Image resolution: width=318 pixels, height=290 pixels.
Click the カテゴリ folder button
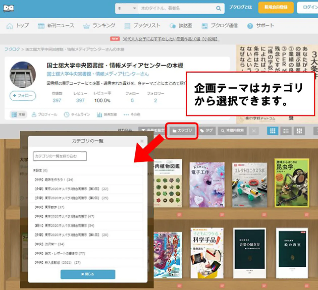[x=182, y=130]
